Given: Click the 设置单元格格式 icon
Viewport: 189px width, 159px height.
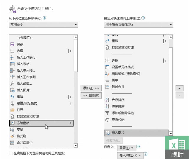Looking at the screenshot, I should click(107, 67).
